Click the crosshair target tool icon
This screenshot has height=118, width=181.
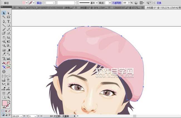click(4, 71)
